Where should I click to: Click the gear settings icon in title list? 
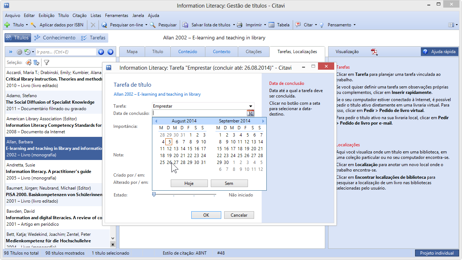pos(19,52)
